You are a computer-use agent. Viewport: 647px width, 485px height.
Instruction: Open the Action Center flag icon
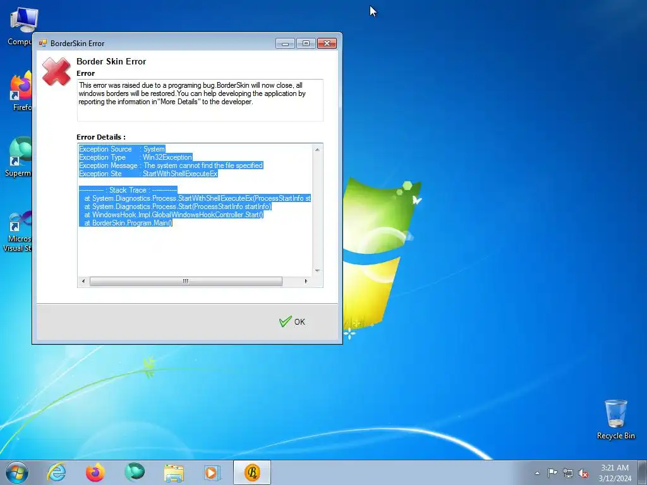(x=552, y=473)
